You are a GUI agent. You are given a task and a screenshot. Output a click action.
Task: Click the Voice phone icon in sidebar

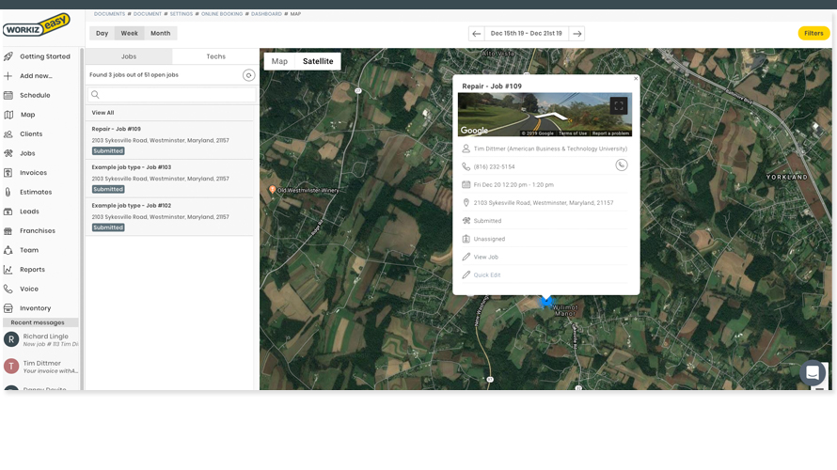coord(8,289)
